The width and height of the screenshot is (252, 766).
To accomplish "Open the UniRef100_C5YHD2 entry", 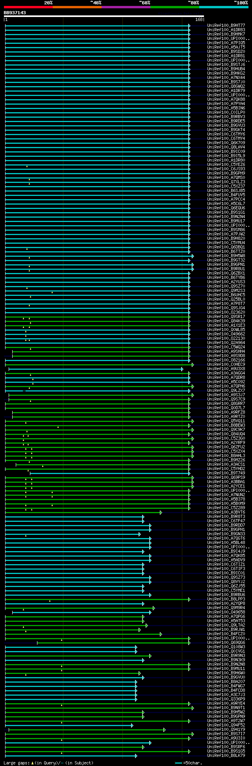I will (226, 469).
